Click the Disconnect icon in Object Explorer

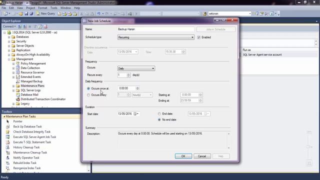(24, 26)
